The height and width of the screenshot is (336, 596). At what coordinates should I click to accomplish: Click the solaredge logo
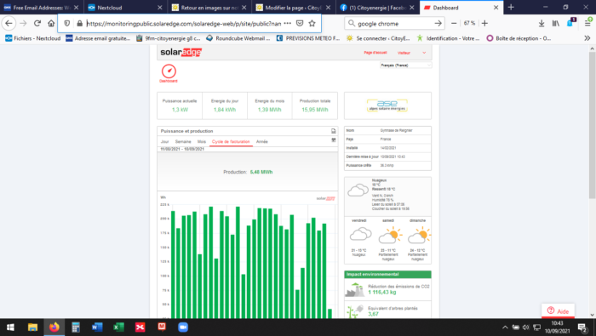click(181, 52)
